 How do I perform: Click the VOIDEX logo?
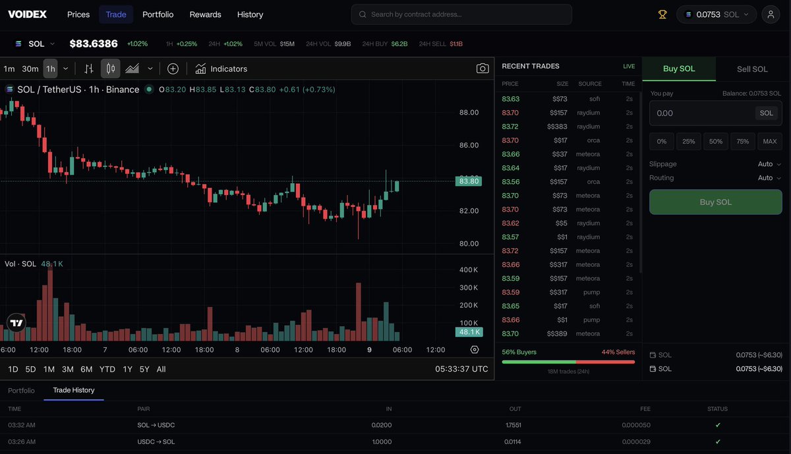tap(28, 14)
